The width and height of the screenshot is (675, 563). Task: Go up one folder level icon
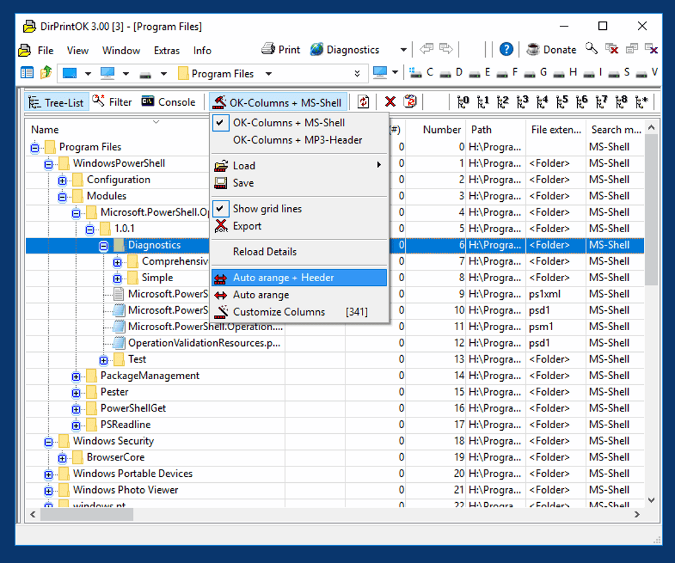click(x=46, y=73)
